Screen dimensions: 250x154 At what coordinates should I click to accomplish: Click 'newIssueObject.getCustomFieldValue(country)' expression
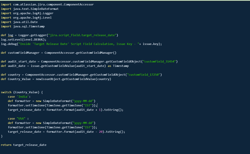[x=73, y=79]
